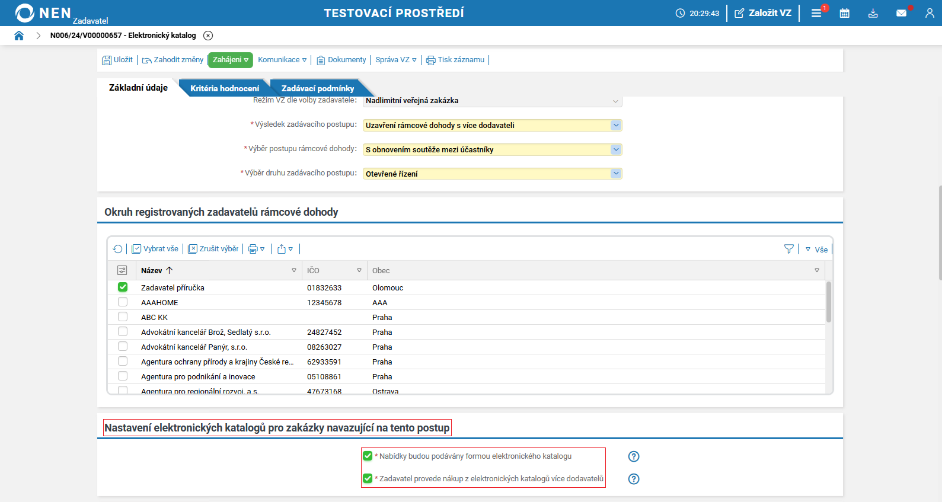Click the refresh icon in table toolbar
The image size is (942, 502).
[x=117, y=249]
